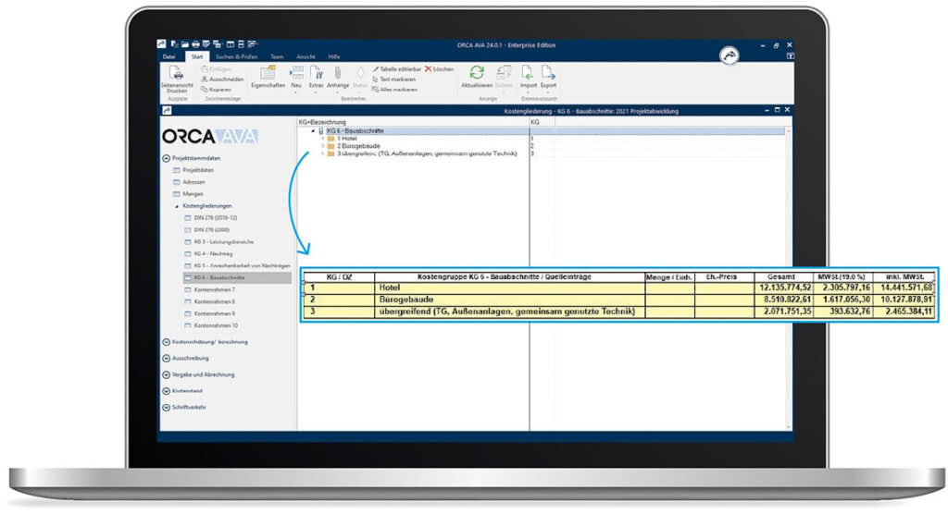
Task: Select Kontenrahmen 7 entry
Action: (215, 290)
